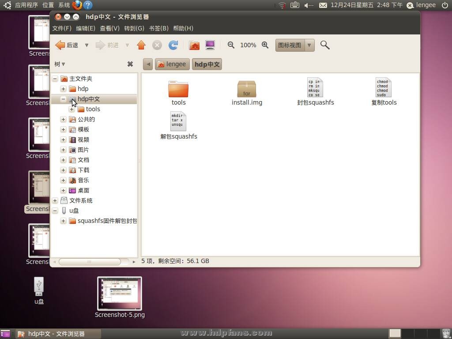Select Screenshot-5.png thumbnail on desktop
Image resolution: width=452 pixels, height=339 pixels.
coord(120,294)
